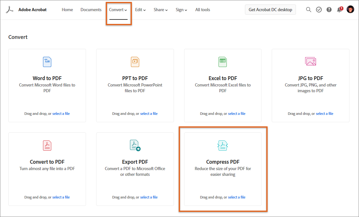
Task: Open the Sign dropdown
Action: (181, 10)
